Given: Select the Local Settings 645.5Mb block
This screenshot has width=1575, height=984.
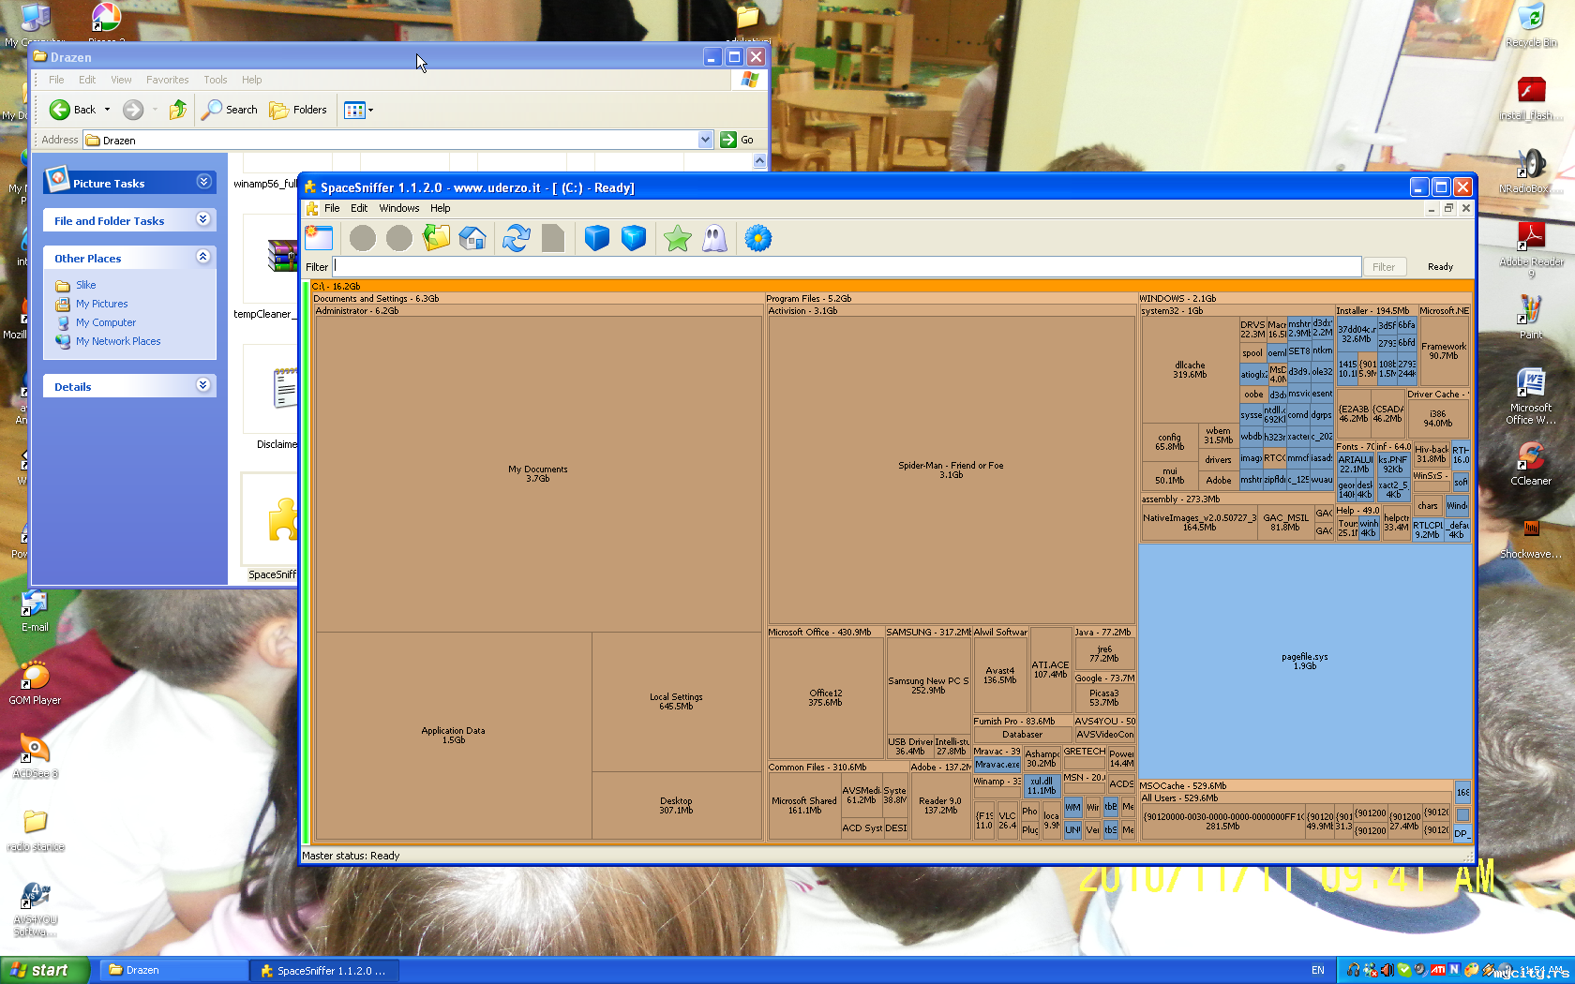Looking at the screenshot, I should pos(676,701).
